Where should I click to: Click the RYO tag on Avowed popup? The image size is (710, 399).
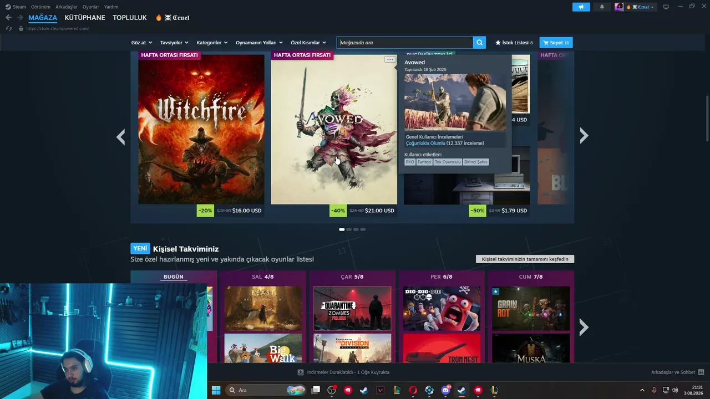[x=410, y=162]
